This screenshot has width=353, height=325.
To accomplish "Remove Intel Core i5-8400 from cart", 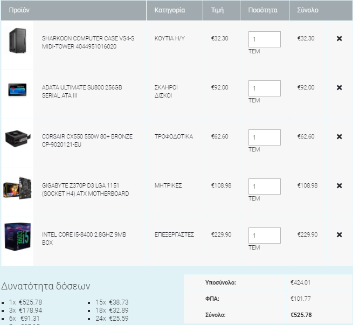I will pyautogui.click(x=340, y=235).
